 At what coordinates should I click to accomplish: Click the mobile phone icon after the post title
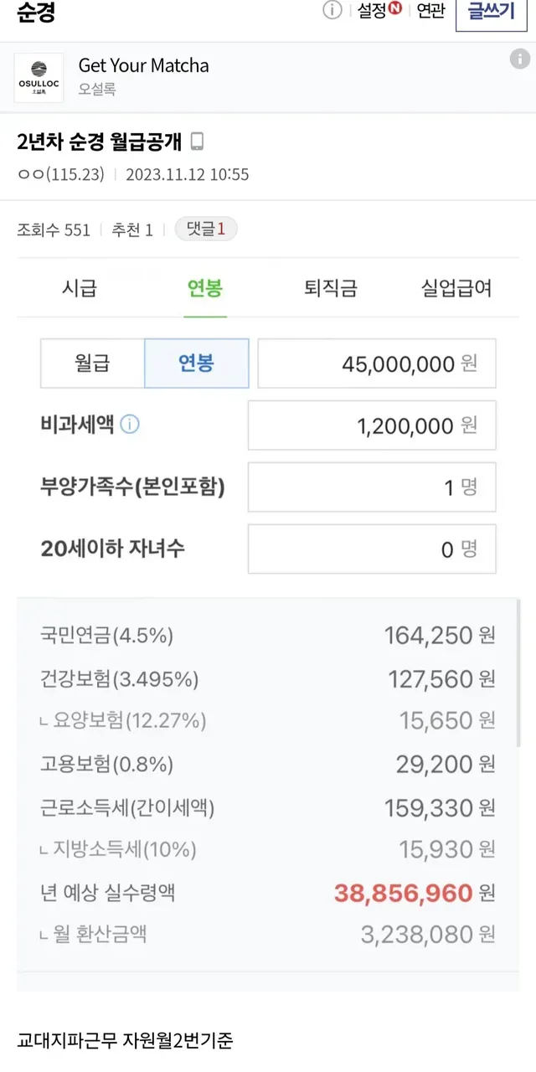[x=197, y=142]
